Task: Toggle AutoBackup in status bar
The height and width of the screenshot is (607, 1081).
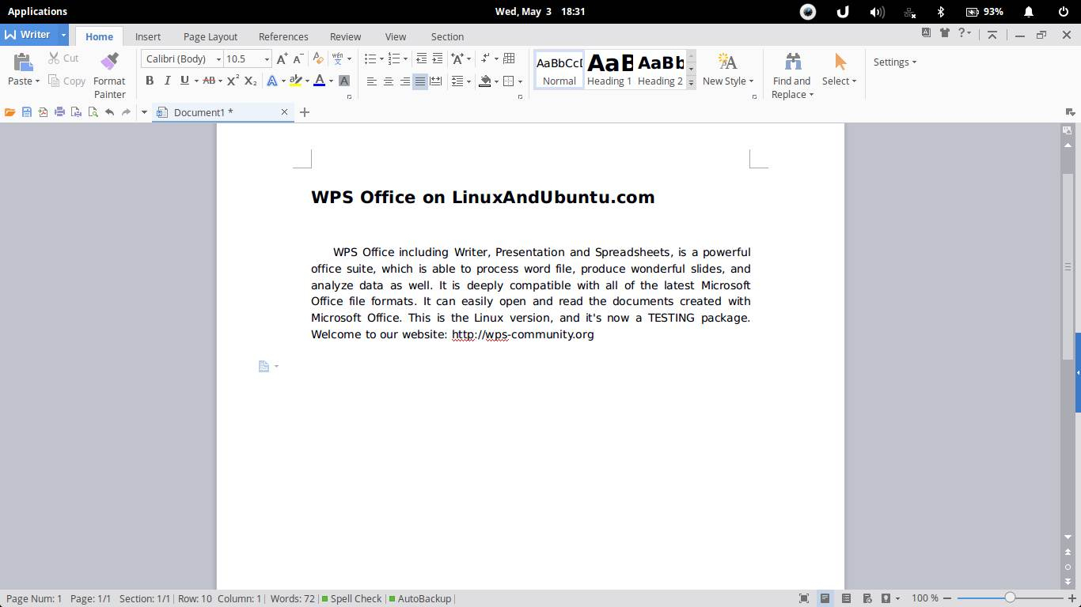Action: 420,598
